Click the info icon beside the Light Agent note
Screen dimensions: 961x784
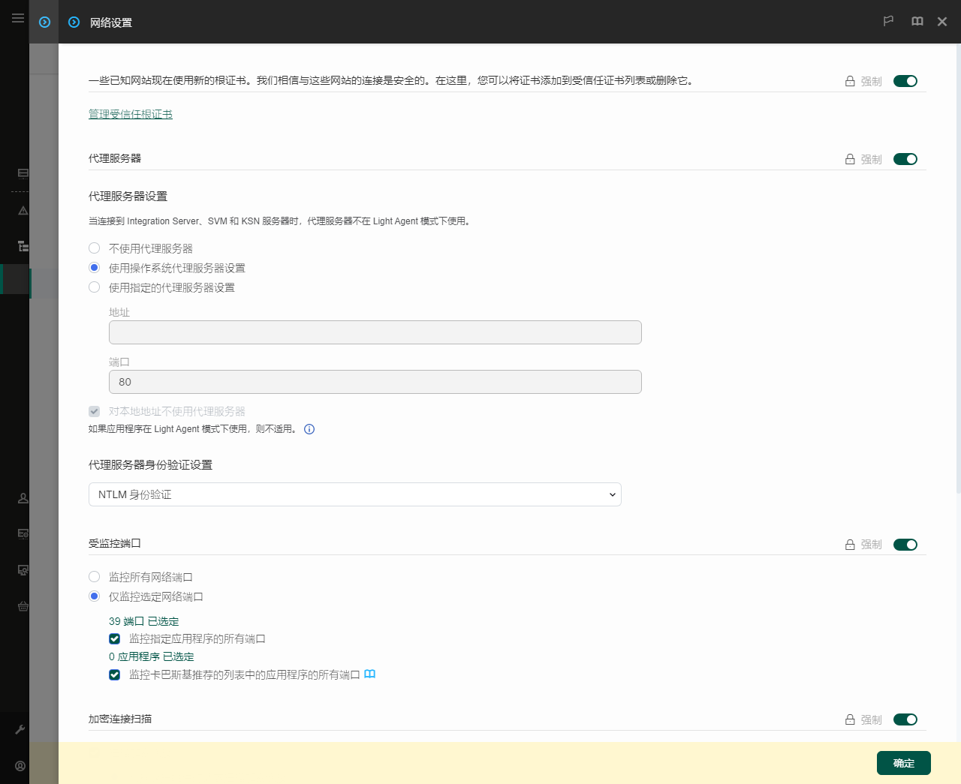tap(309, 429)
